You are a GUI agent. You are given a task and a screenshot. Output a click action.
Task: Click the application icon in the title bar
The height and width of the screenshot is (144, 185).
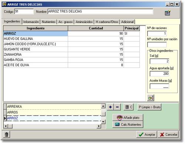tap(4, 4)
